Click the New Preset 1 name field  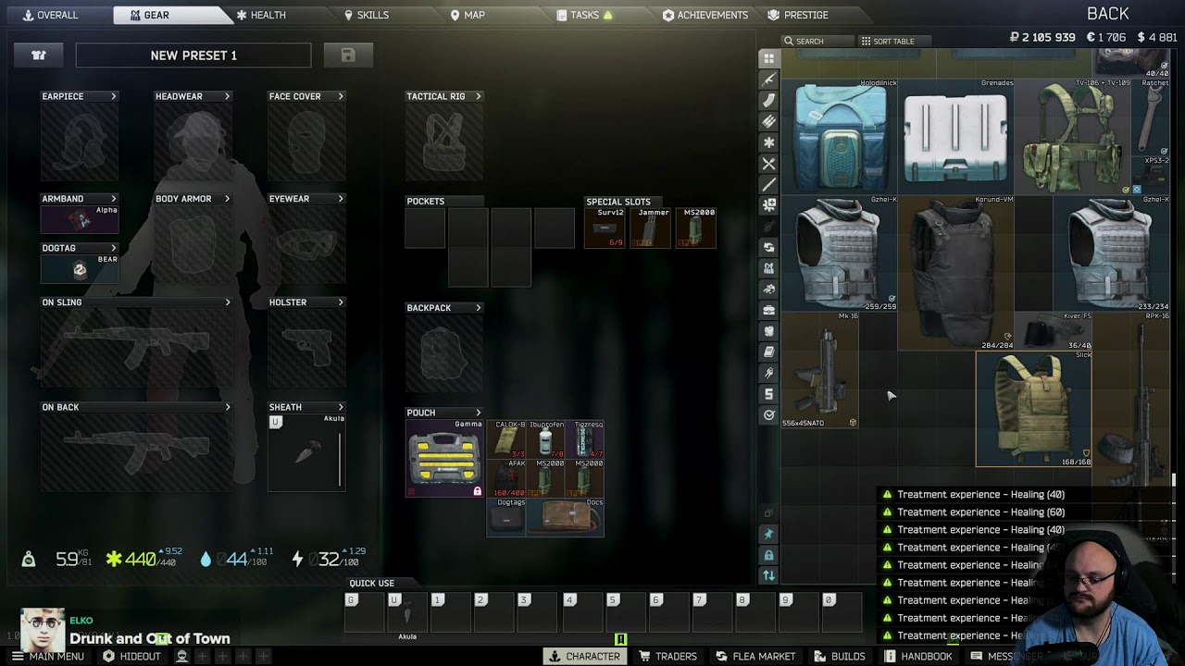tap(193, 55)
